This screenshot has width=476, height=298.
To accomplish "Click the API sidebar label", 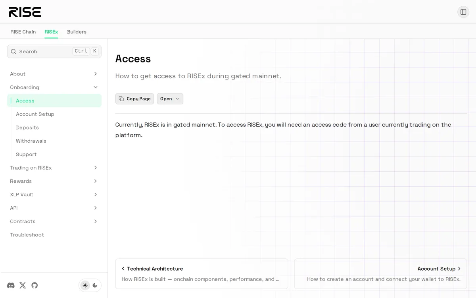I will 14,208.
